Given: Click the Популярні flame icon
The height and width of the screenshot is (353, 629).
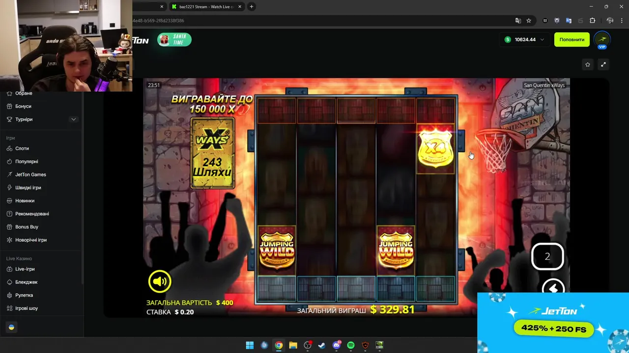Looking at the screenshot, I should click(x=10, y=162).
